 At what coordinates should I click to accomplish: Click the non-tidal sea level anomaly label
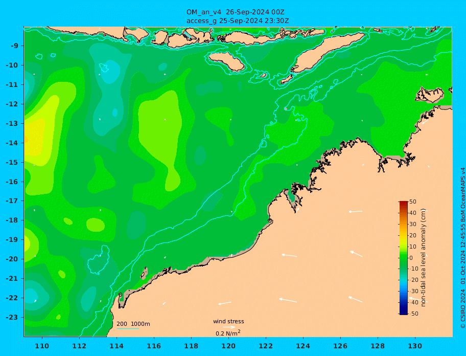click(424, 258)
